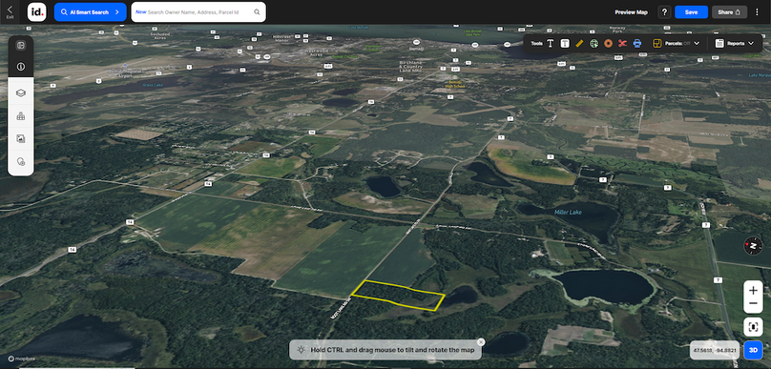Focus the owner name search field
The width and height of the screenshot is (771, 369).
tap(198, 11)
